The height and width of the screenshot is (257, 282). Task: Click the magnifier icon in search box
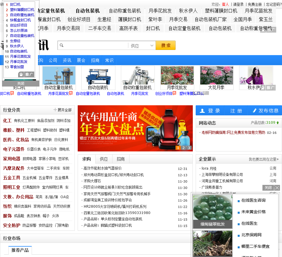click(x=62, y=45)
